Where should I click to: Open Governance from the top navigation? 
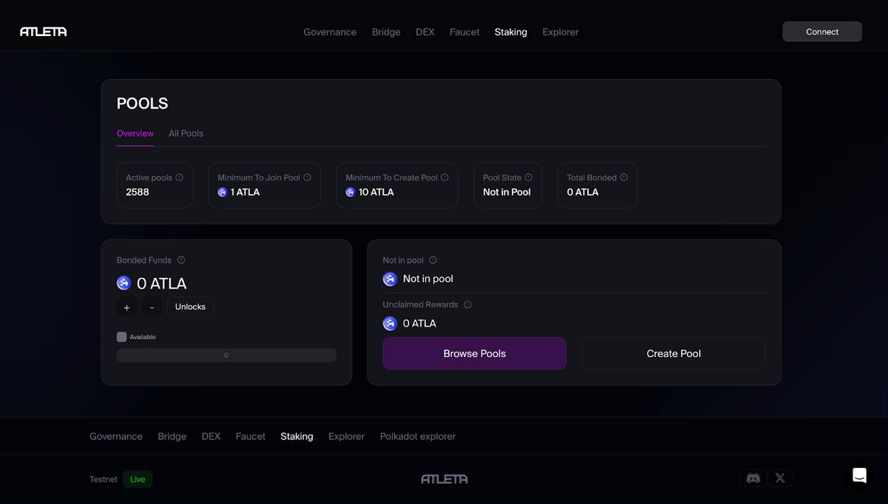[330, 32]
